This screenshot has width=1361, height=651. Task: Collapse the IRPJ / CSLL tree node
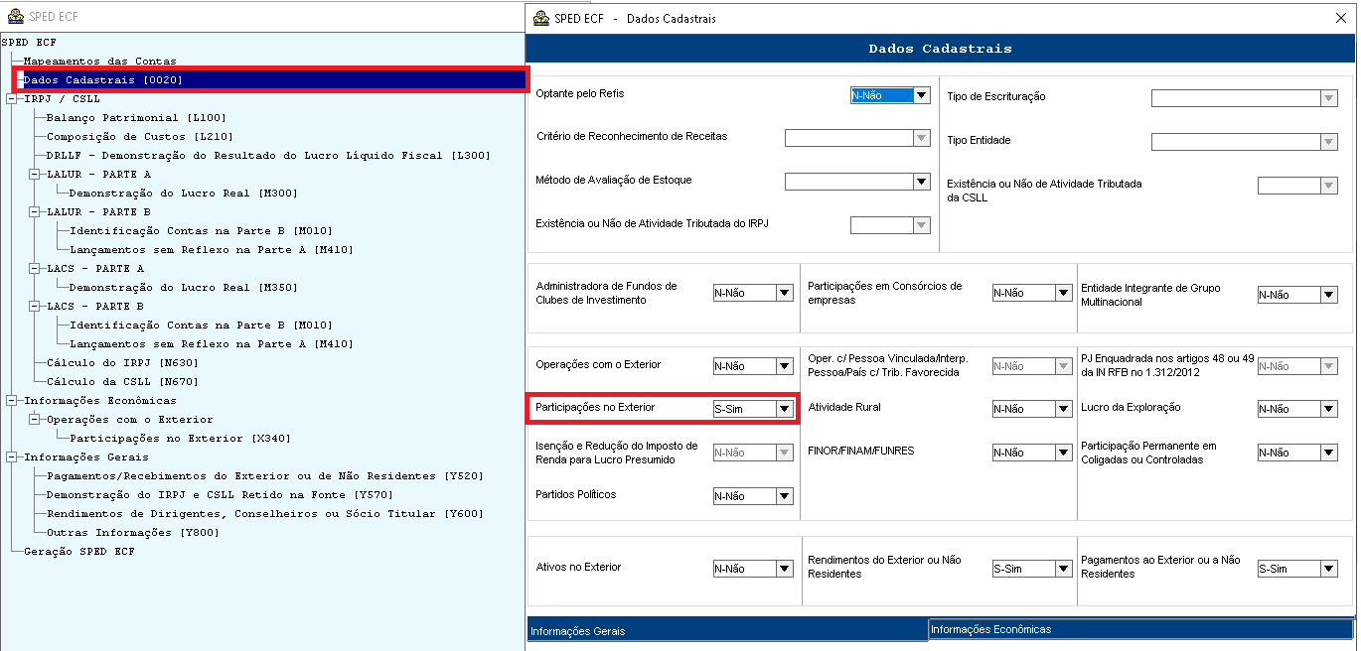pos(11,99)
